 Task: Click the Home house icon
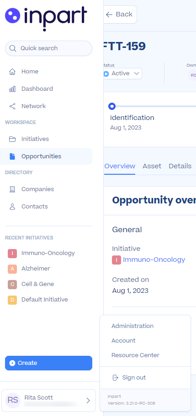[12, 72]
